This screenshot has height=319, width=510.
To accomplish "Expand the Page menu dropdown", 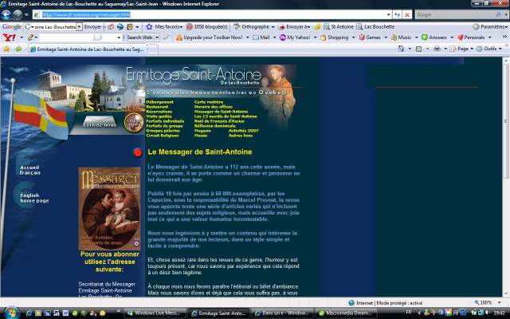I will coord(472,49).
